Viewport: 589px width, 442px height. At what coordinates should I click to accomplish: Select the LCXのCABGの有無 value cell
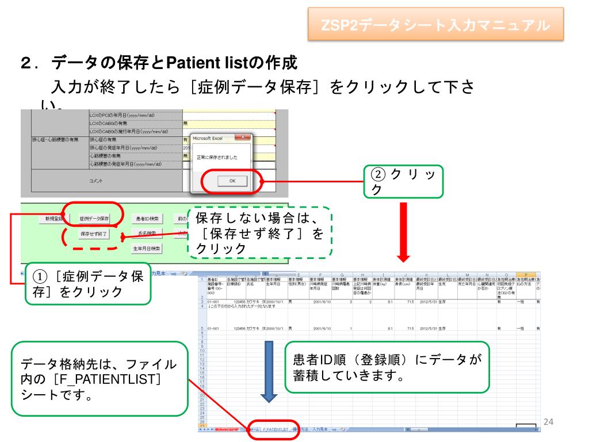coord(229,123)
